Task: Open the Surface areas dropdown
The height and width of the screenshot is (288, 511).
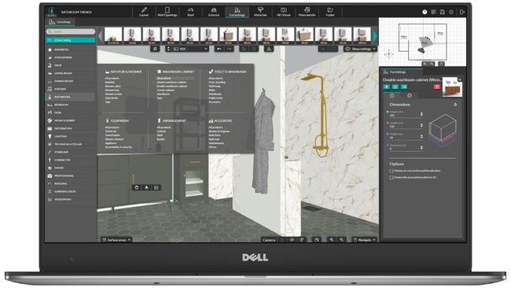Action: pyautogui.click(x=116, y=240)
